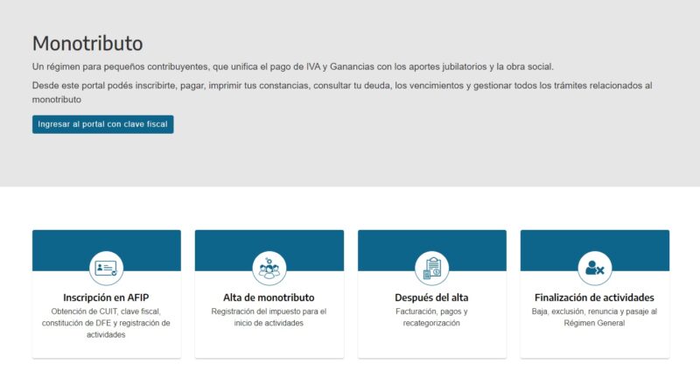Viewport: 700px width, 378px height.
Task: Click the paragraph about régimen para pequeños contribuyentes
Action: coord(293,67)
